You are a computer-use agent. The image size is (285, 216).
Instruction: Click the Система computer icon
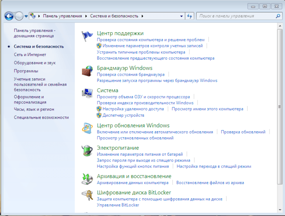(x=87, y=93)
